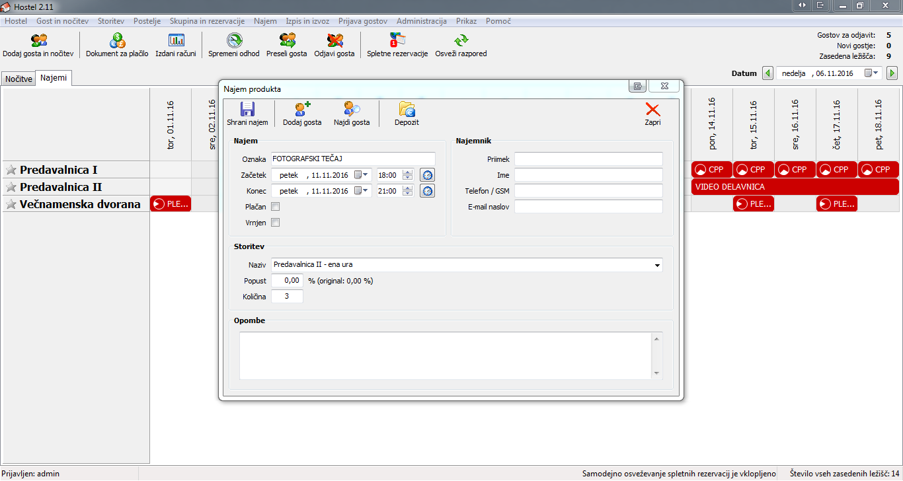Screen dimensions: 903x481
Task: Open the Začetek date picker dropdown
Action: (x=362, y=175)
